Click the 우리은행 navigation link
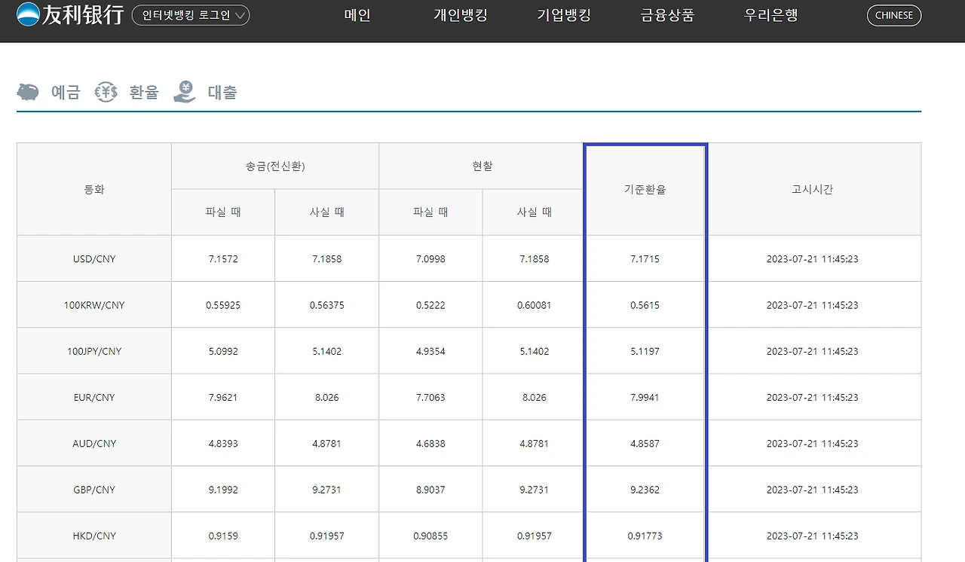 (770, 14)
